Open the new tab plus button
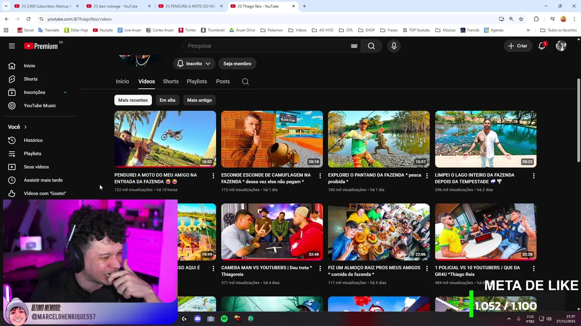The height and width of the screenshot is (326, 581). (304, 6)
